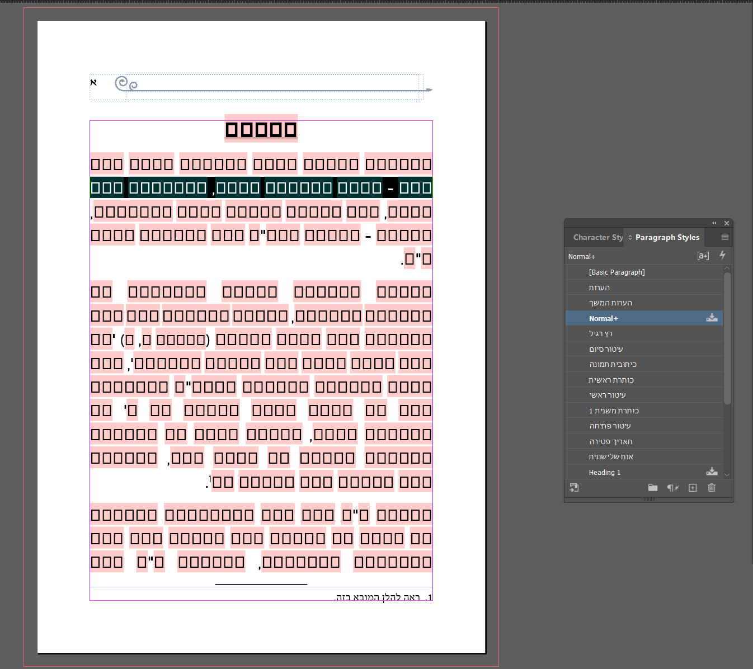Switch to the Character Styles tab
This screenshot has height=669, width=753.
(597, 237)
